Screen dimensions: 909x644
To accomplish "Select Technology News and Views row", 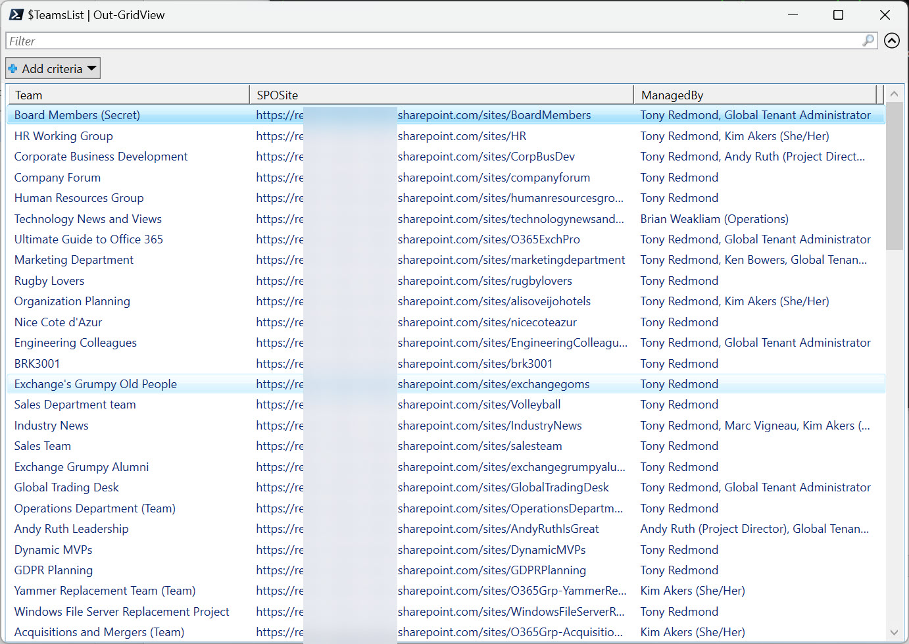I will (446, 219).
